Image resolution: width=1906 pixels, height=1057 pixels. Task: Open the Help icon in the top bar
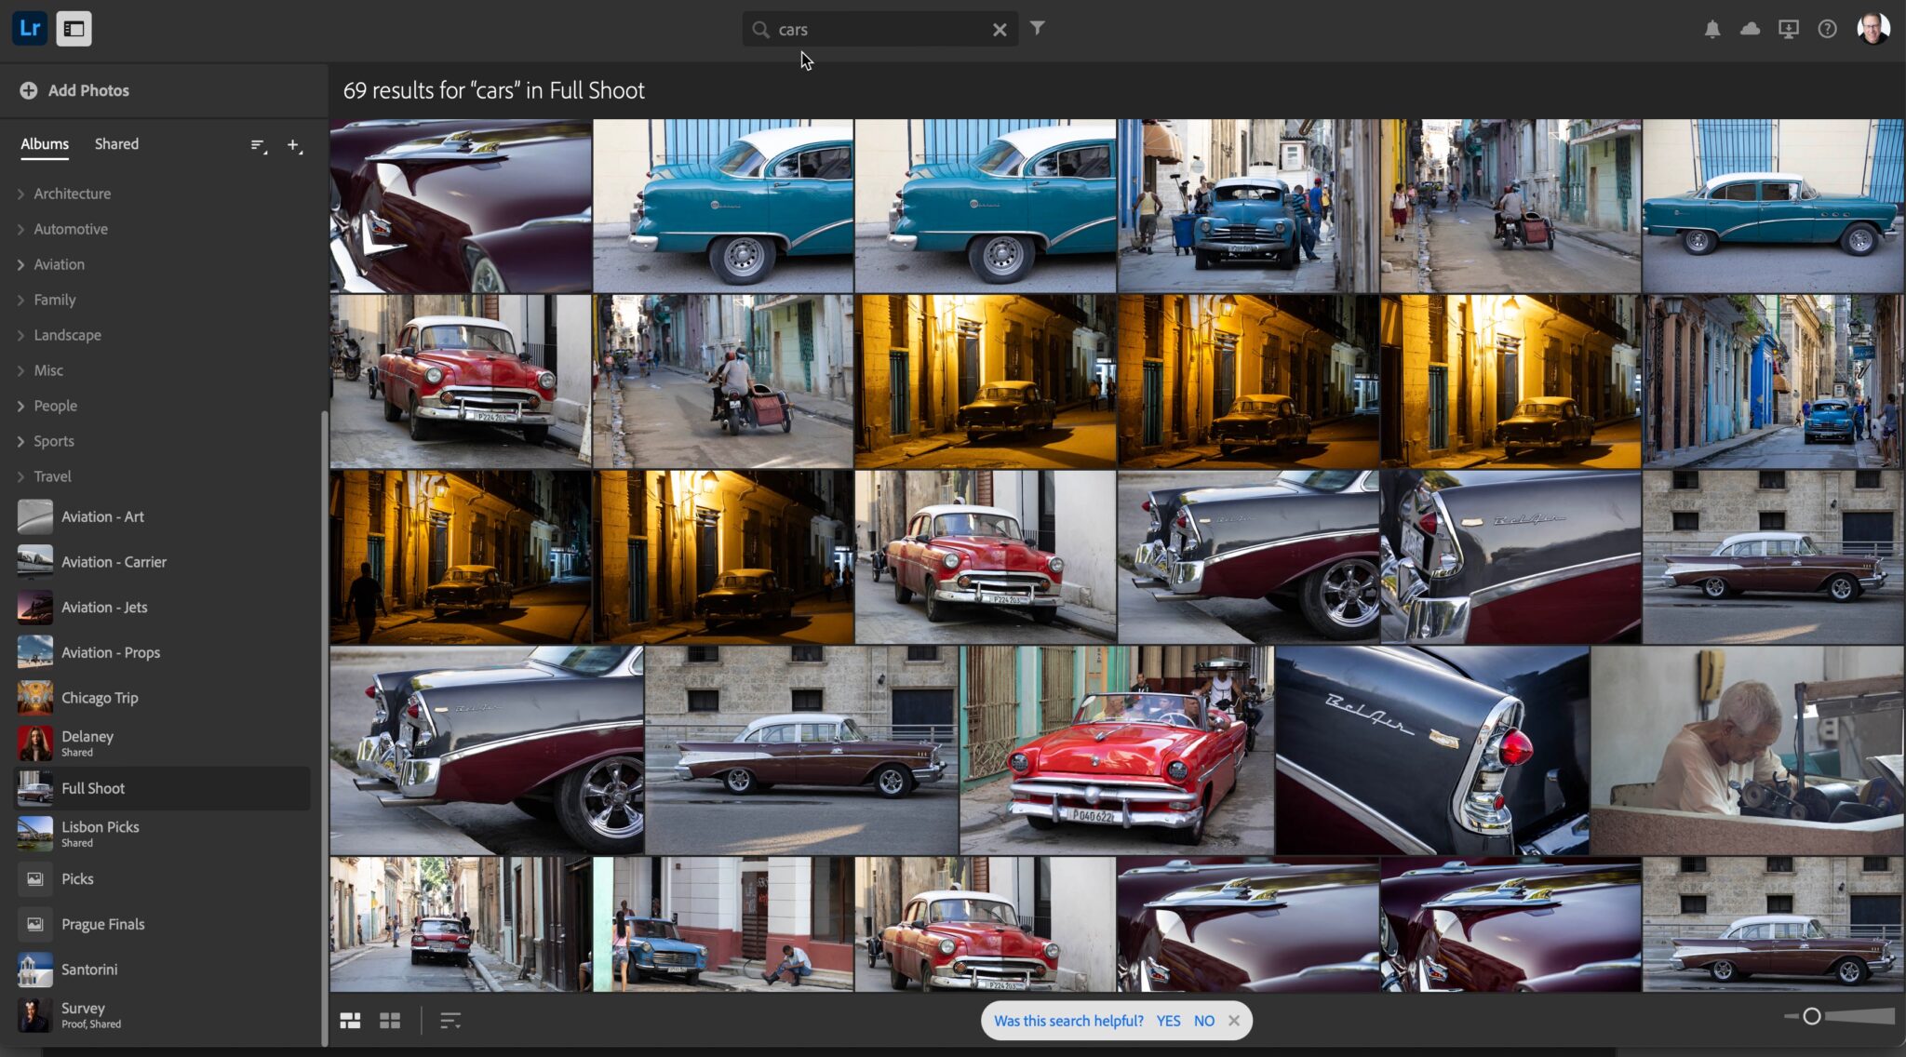[x=1826, y=29]
